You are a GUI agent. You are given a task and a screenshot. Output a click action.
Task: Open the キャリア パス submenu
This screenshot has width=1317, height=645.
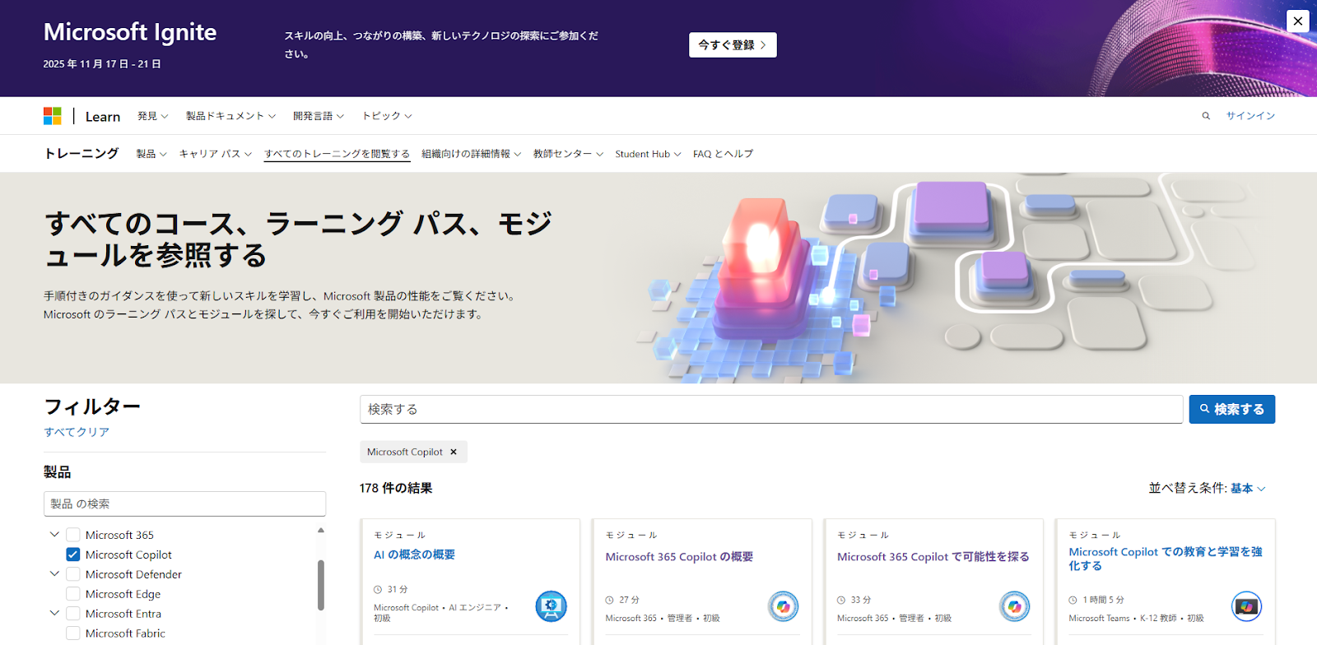click(216, 154)
